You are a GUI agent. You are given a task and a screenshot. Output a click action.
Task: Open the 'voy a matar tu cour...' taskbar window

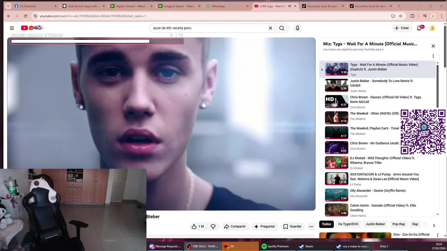(352, 246)
